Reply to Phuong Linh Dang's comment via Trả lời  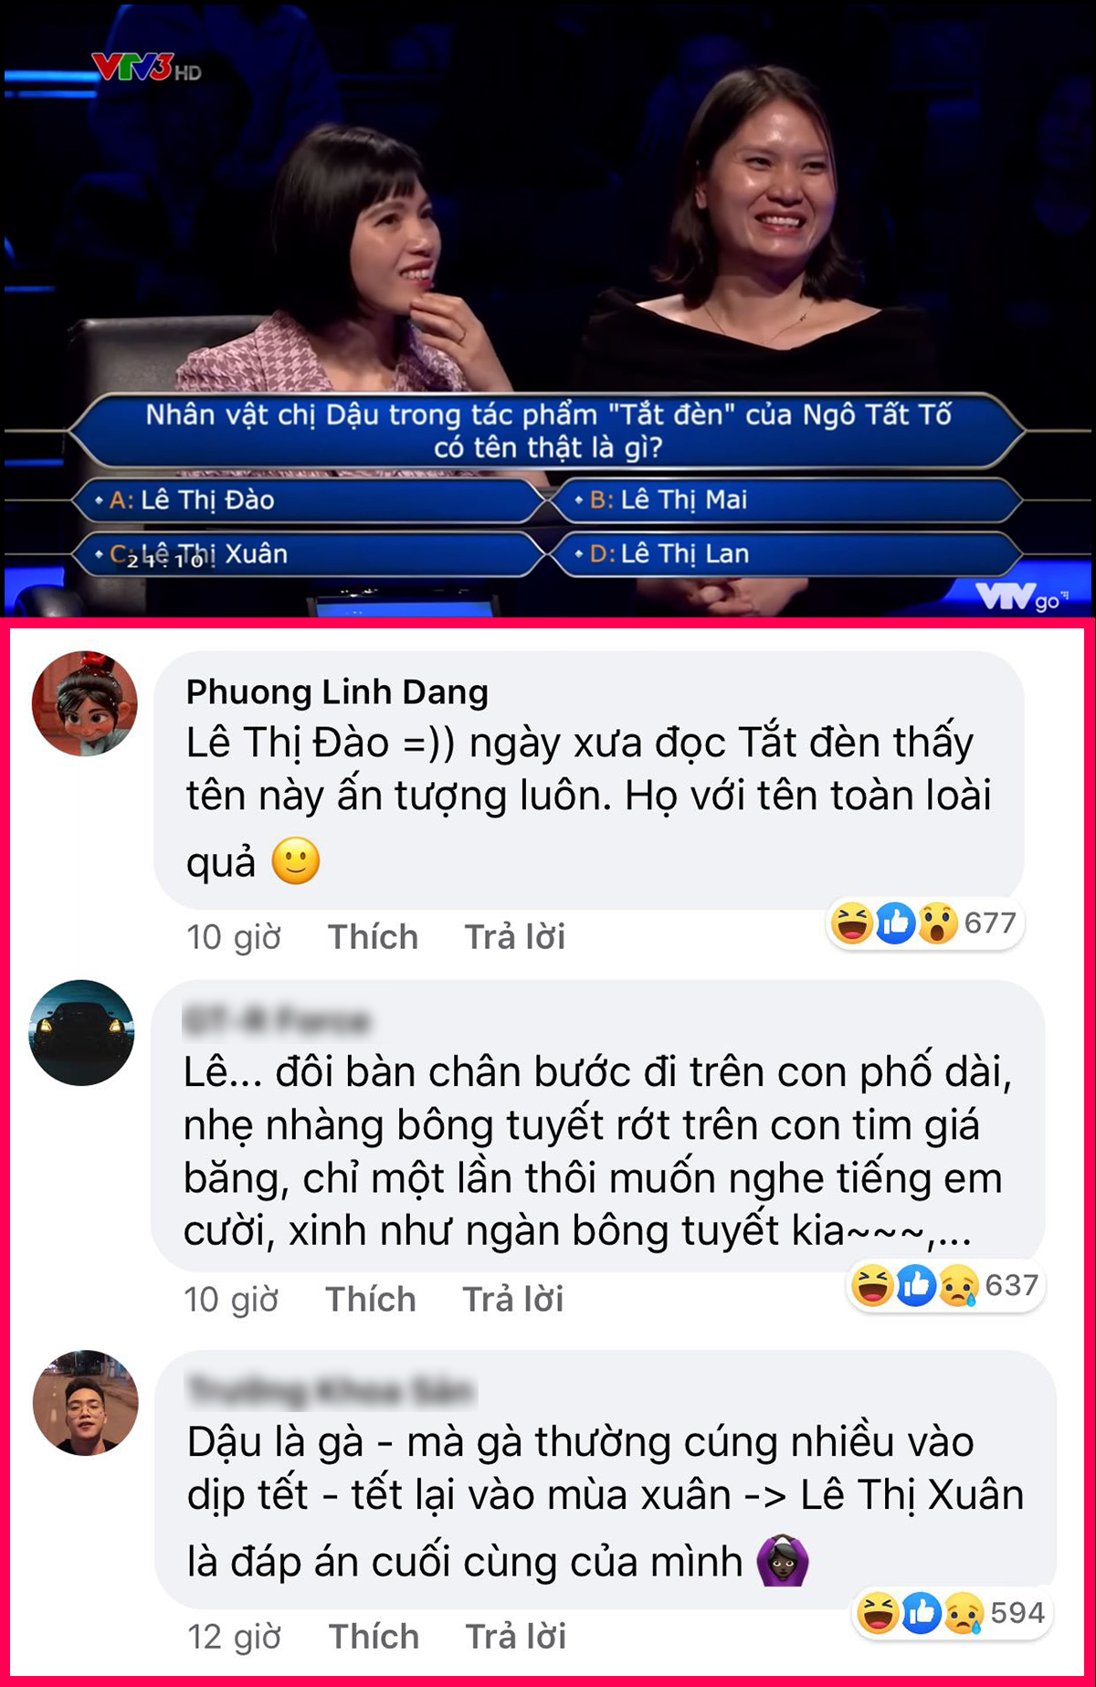click(x=515, y=937)
